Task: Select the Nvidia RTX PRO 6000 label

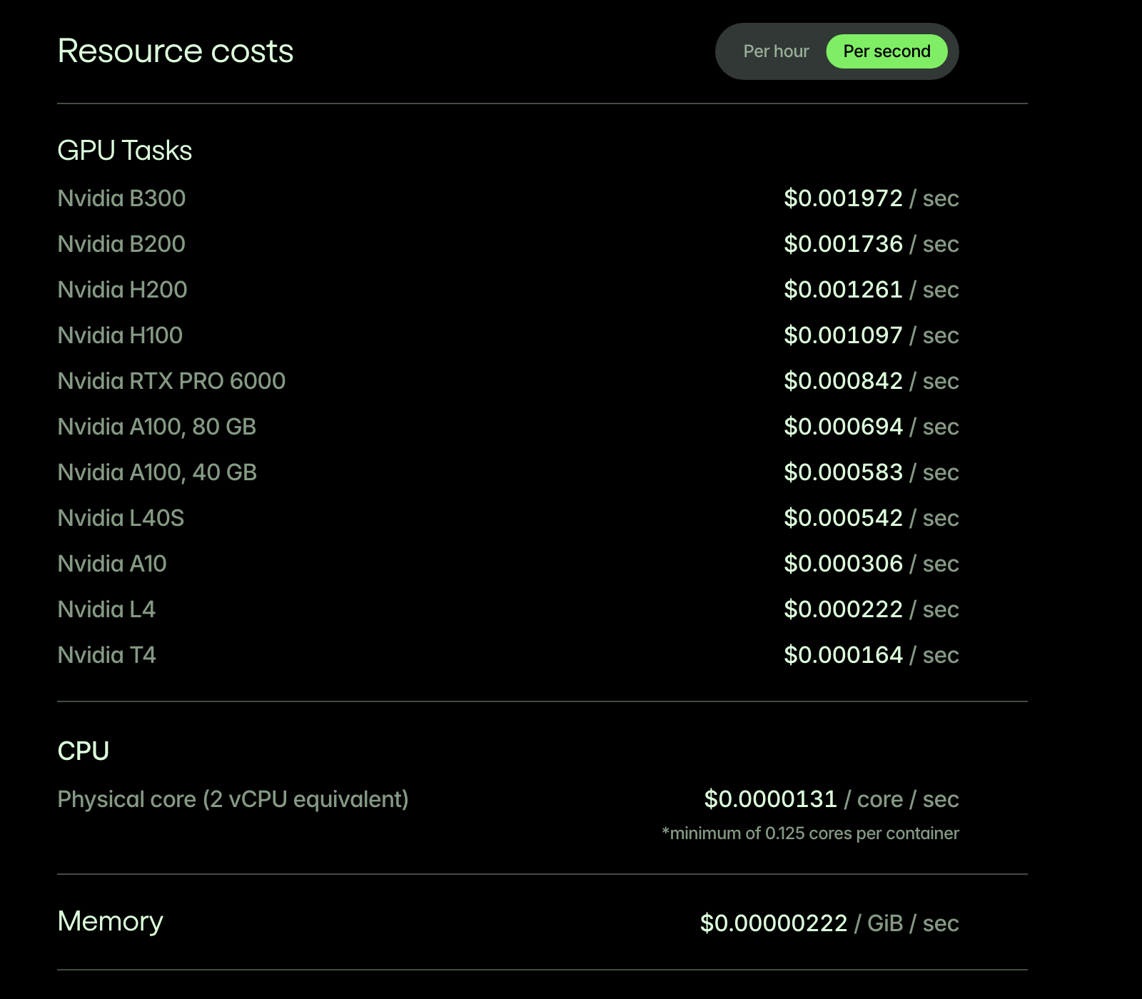Action: (x=171, y=381)
